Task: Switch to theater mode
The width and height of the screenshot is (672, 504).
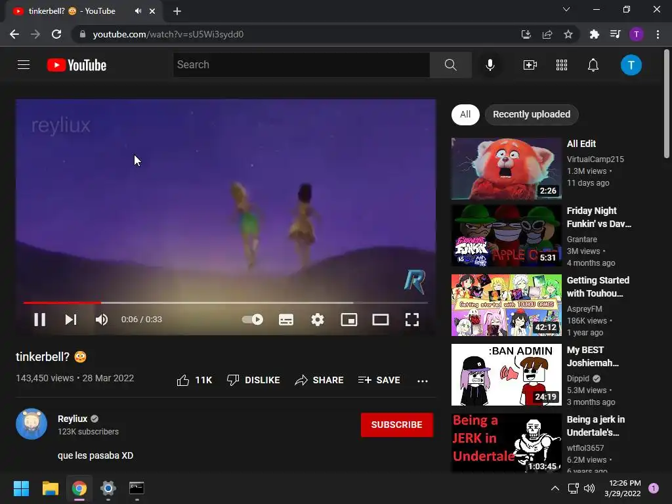Action: 381,320
